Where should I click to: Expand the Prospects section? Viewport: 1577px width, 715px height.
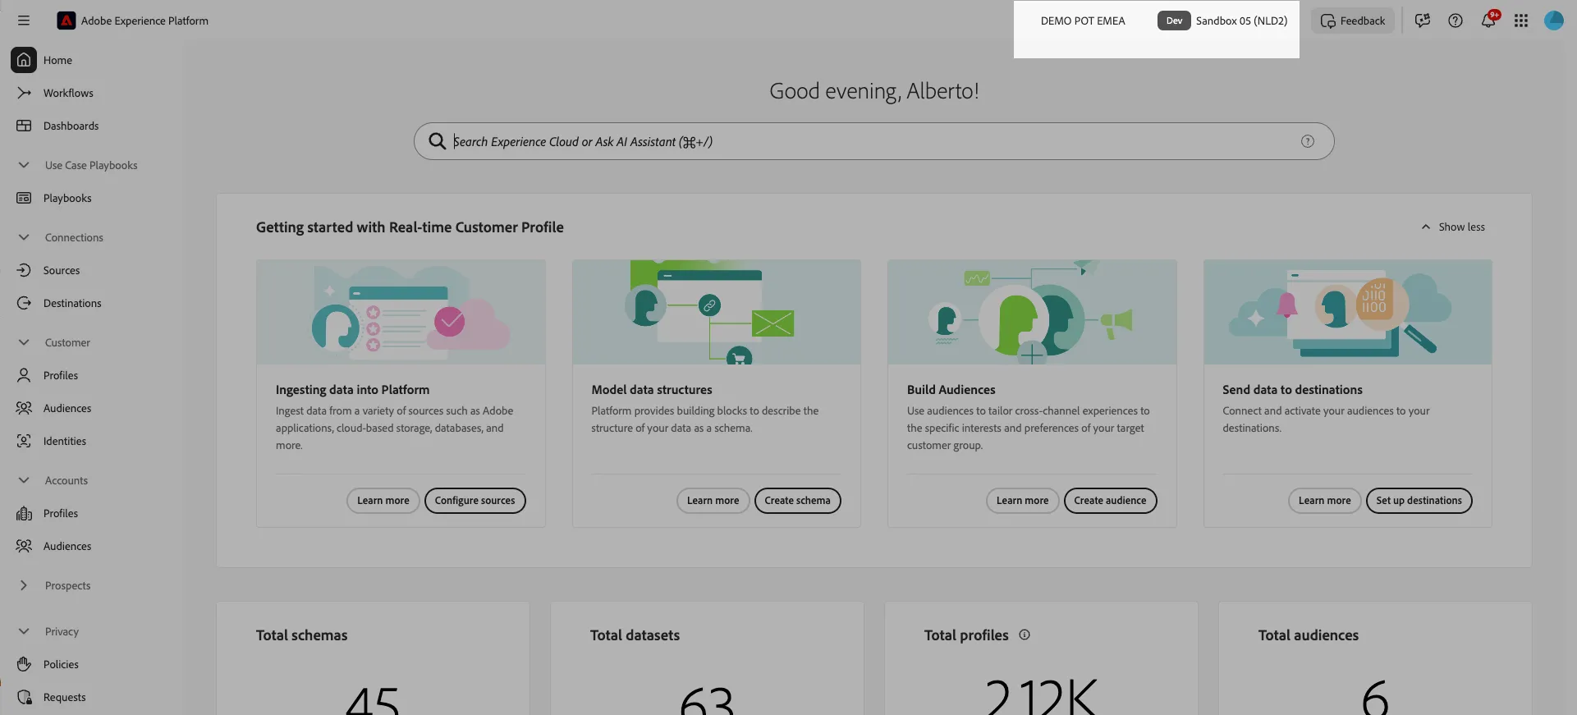click(24, 585)
